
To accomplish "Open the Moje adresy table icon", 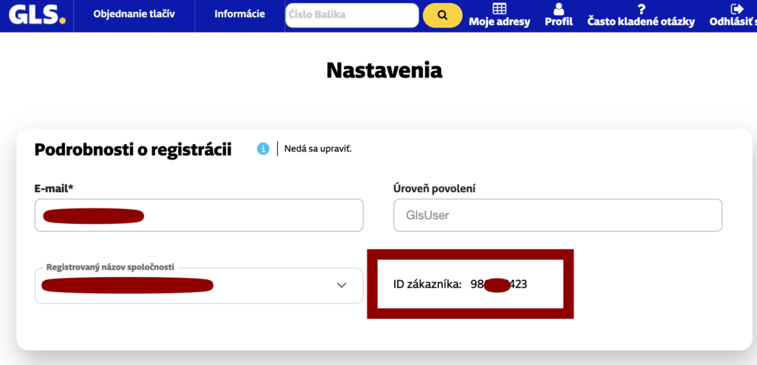I will coord(500,8).
